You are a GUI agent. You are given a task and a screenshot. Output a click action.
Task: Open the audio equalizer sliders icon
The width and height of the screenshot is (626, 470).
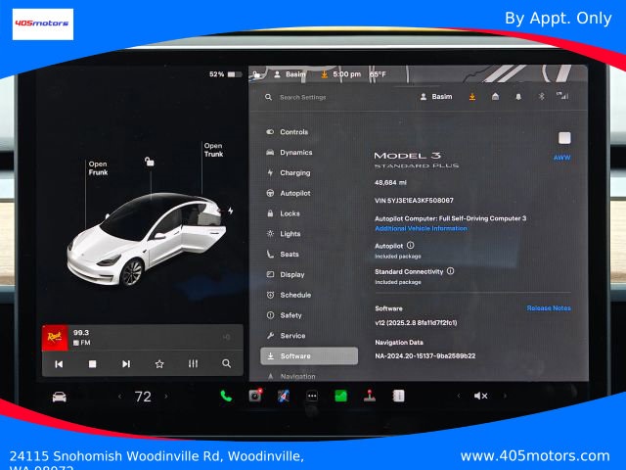[x=193, y=363]
